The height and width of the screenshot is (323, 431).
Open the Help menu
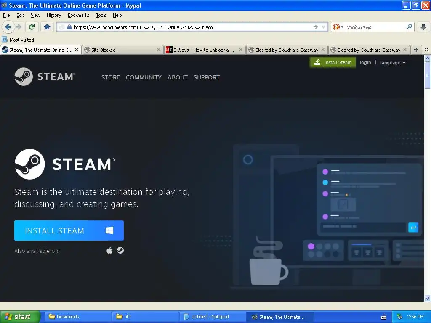pos(117,16)
